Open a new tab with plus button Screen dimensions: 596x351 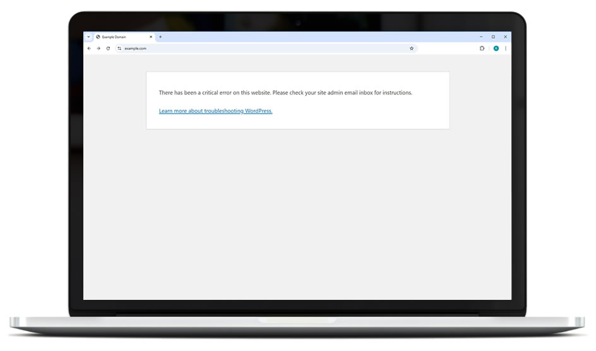pyautogui.click(x=160, y=37)
